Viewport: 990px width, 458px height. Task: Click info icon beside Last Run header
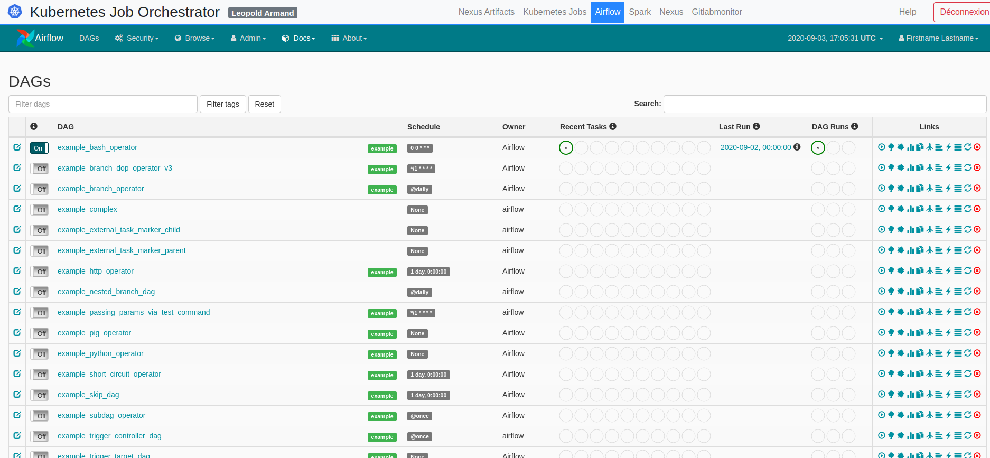756,126
